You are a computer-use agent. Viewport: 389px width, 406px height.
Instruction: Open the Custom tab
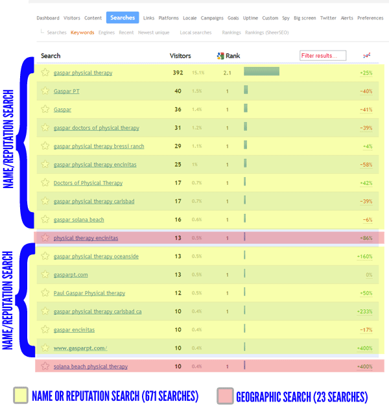coord(270,18)
